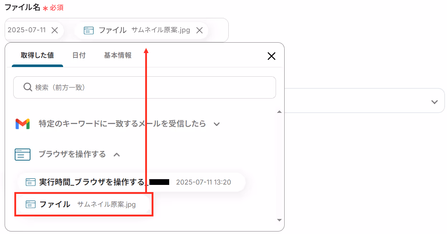The image size is (447, 234).
Task: Click the browser operation section icon
Action: click(x=23, y=154)
